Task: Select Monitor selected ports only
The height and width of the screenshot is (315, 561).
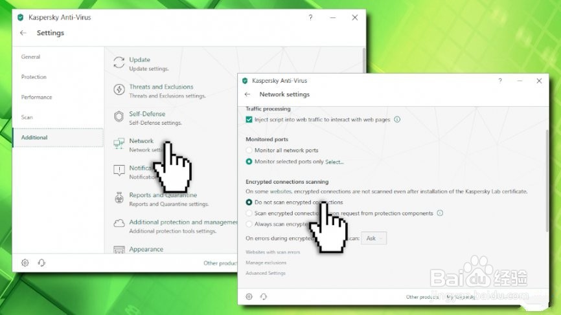Action: pyautogui.click(x=249, y=162)
